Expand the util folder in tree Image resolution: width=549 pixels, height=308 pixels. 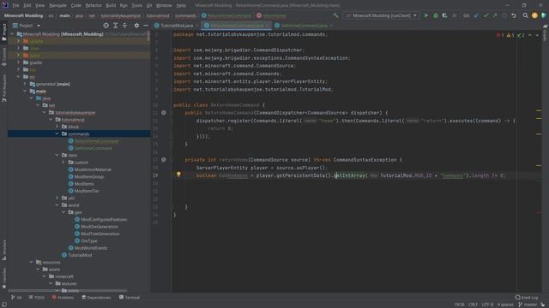(57, 198)
